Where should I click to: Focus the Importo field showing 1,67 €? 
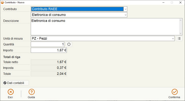coord(49,50)
